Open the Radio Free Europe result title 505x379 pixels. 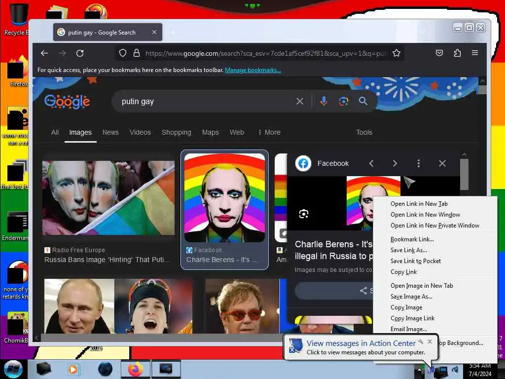pyautogui.click(x=107, y=260)
